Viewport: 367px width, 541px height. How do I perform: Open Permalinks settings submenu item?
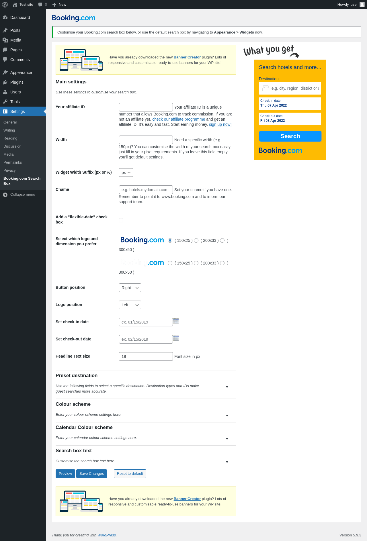pyautogui.click(x=13, y=162)
